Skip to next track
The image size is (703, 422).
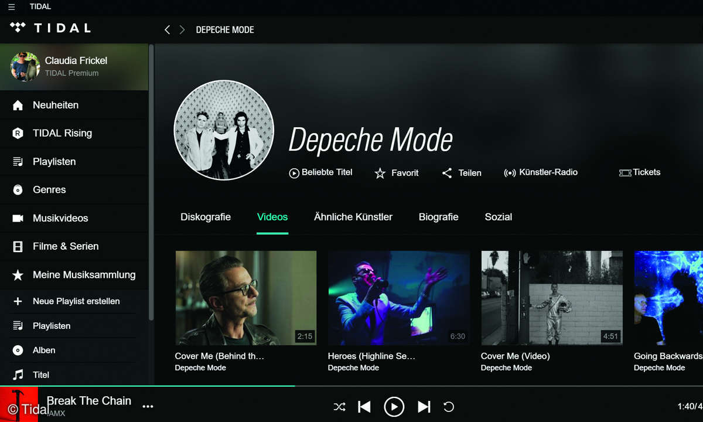(424, 407)
